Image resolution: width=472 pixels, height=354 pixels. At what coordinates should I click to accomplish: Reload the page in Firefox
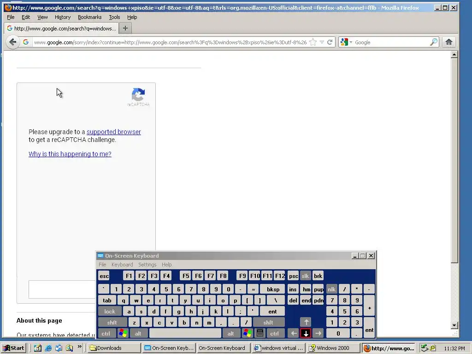(330, 42)
